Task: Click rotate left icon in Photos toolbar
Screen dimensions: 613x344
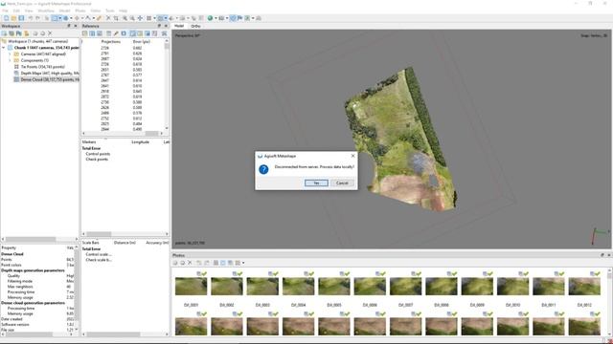Action: (198, 263)
